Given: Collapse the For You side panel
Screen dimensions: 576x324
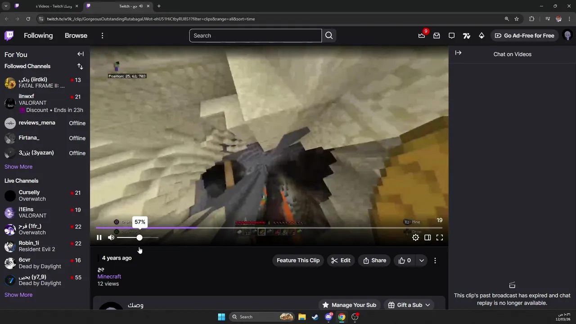Looking at the screenshot, I should point(81,54).
